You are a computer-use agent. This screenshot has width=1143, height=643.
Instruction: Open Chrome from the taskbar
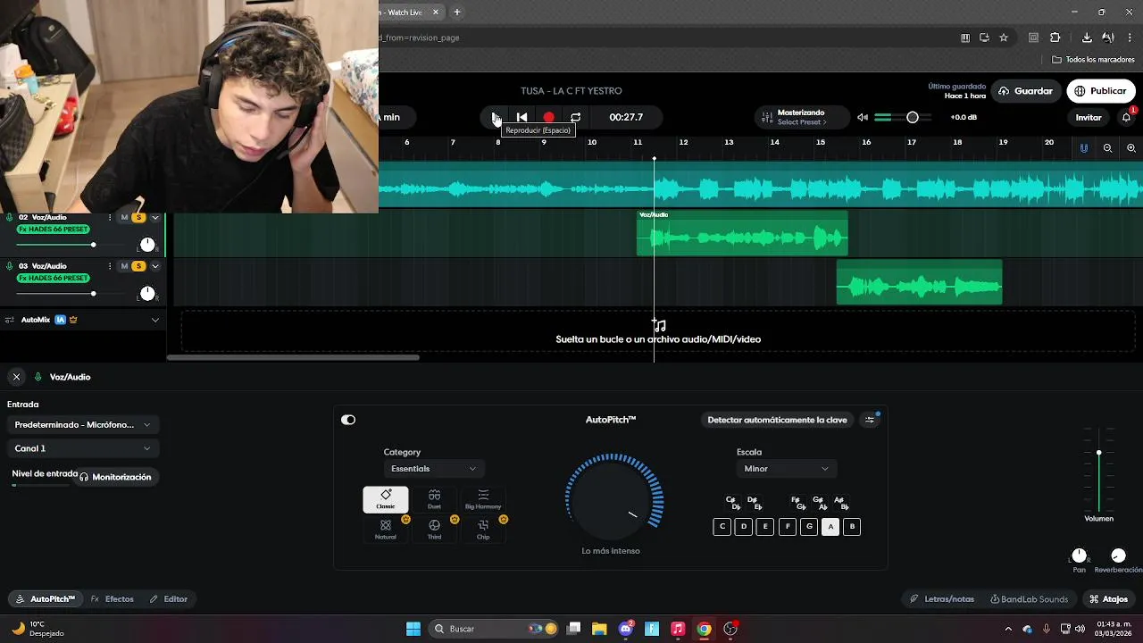coord(704,629)
